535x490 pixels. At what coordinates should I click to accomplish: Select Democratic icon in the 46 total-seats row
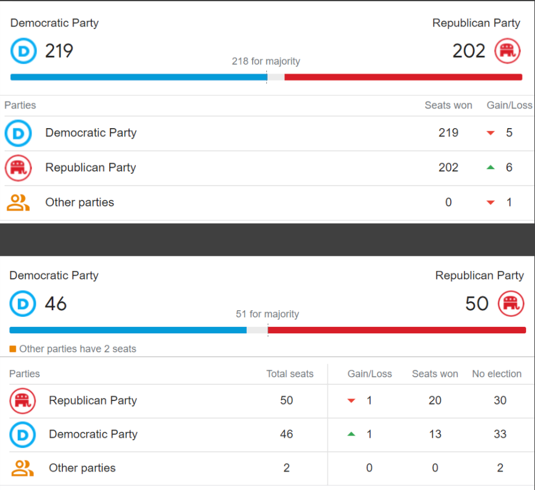click(x=23, y=434)
